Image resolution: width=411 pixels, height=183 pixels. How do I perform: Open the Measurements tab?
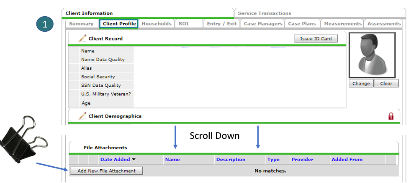tap(343, 23)
